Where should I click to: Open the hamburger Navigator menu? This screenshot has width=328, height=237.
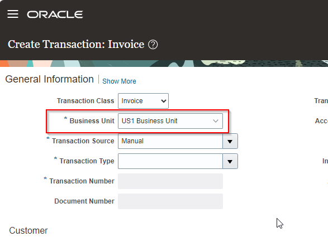[x=13, y=14]
